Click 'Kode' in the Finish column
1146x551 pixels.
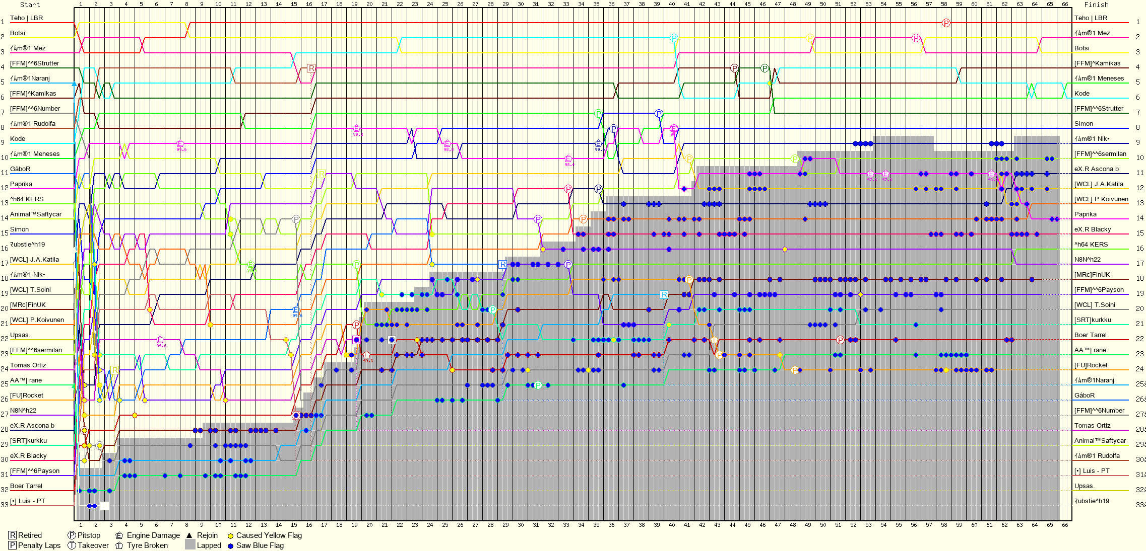pos(1082,94)
